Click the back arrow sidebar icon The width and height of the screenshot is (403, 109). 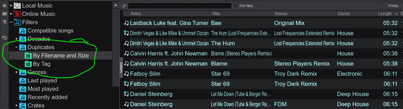point(4,38)
